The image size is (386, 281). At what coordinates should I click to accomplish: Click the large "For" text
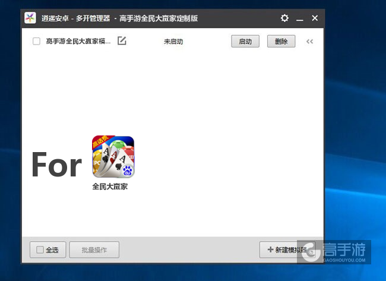[56, 165]
